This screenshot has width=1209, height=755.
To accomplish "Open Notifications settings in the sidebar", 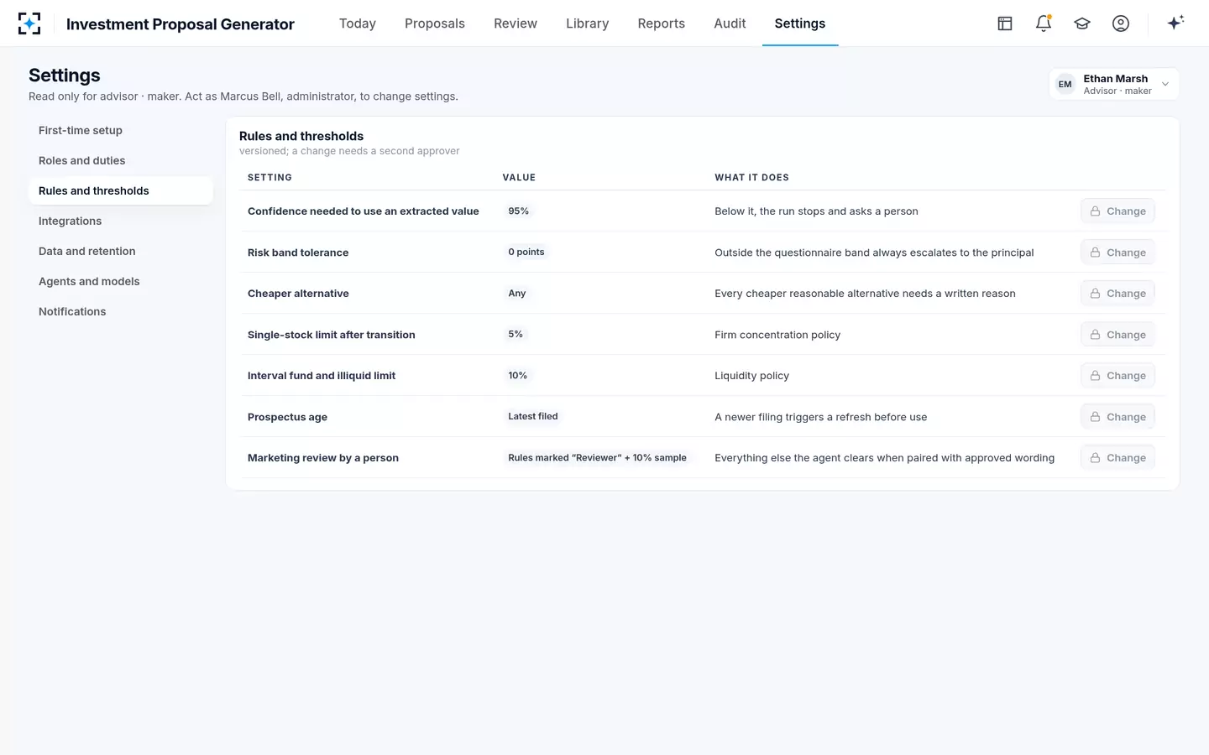I will 121,311.
